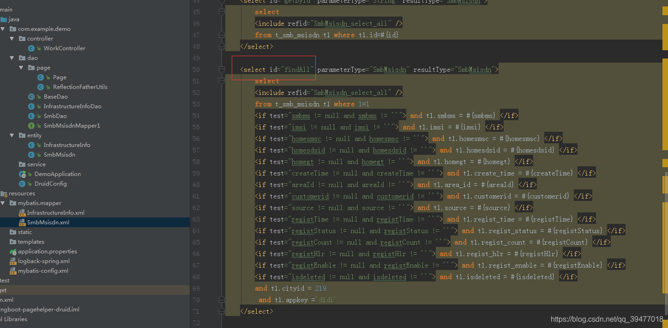This screenshot has width=668, height=328.
Task: Click the static folder icon
Action: tap(13, 232)
